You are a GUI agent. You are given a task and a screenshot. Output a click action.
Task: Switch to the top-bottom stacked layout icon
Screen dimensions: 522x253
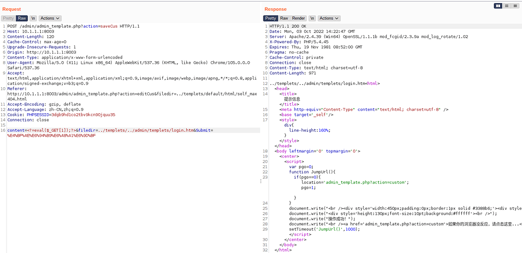click(x=506, y=6)
